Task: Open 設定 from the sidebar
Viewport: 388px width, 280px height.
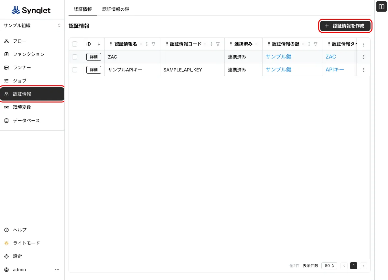Action: [32, 256]
